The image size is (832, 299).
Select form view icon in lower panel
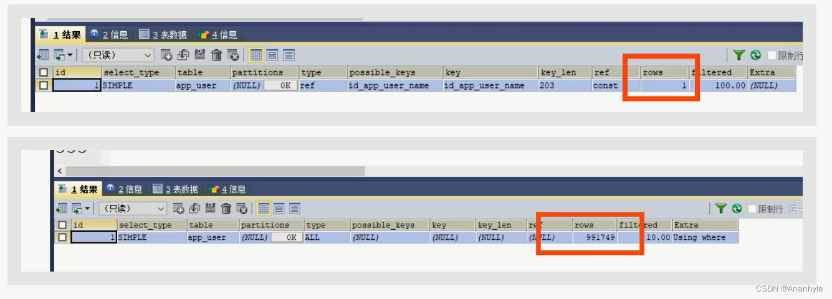(279, 208)
